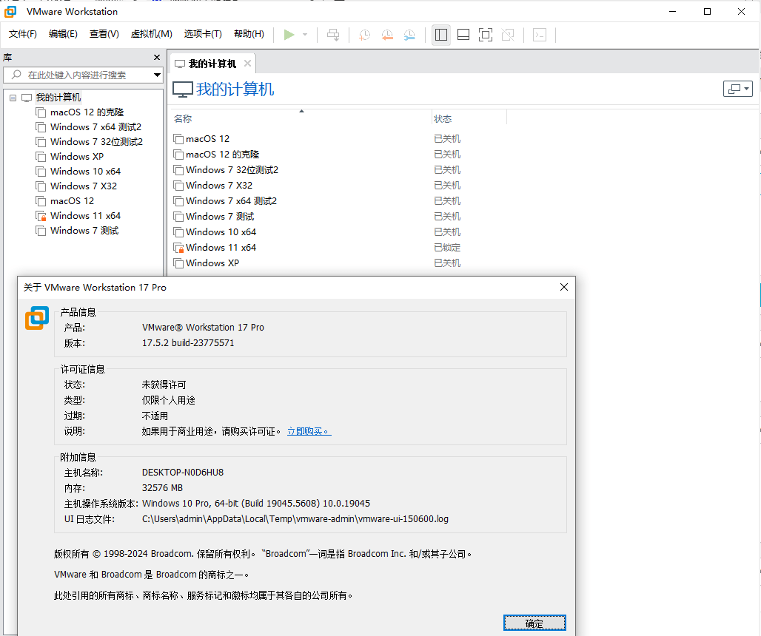Open the 文件(F) menu
Viewport: 761px width, 636px height.
tap(23, 34)
